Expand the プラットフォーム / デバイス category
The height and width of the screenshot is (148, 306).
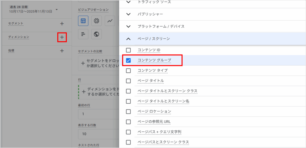click(128, 27)
